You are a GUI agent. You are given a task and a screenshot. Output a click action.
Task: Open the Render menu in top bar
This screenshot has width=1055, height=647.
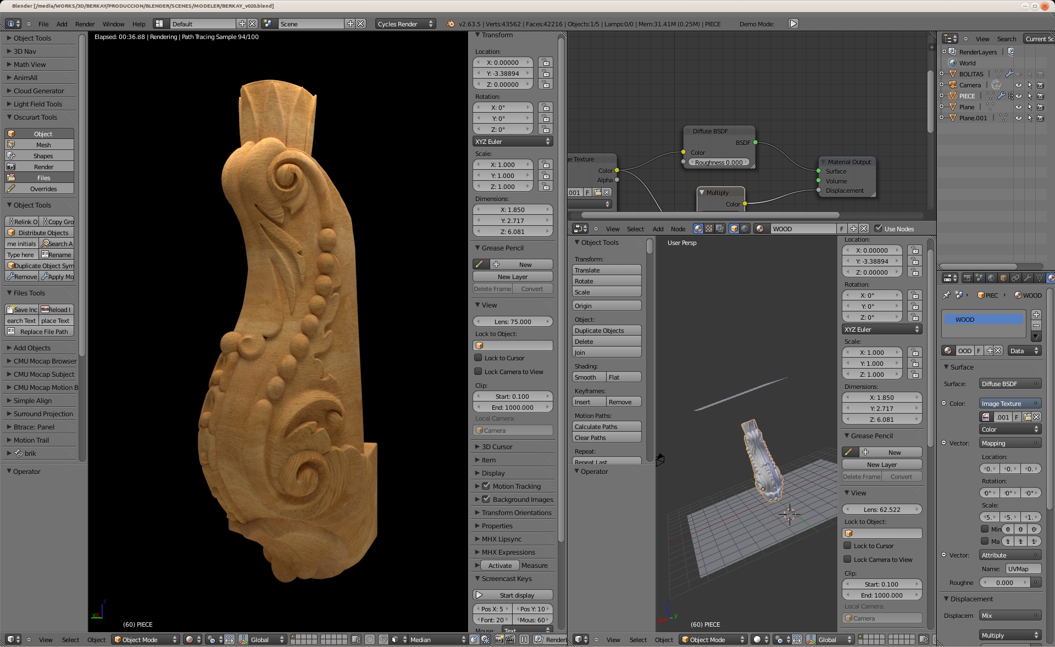(x=85, y=24)
